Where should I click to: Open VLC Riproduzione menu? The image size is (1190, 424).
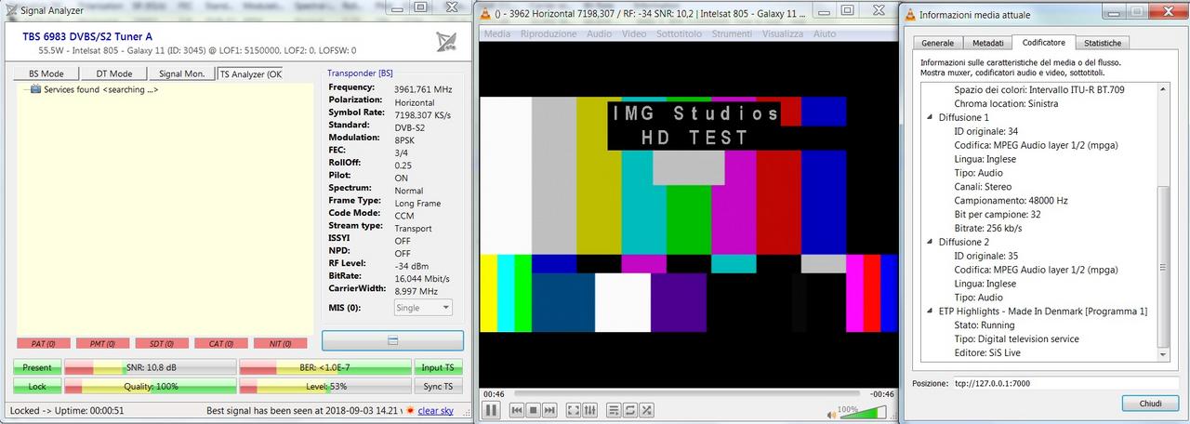549,33
